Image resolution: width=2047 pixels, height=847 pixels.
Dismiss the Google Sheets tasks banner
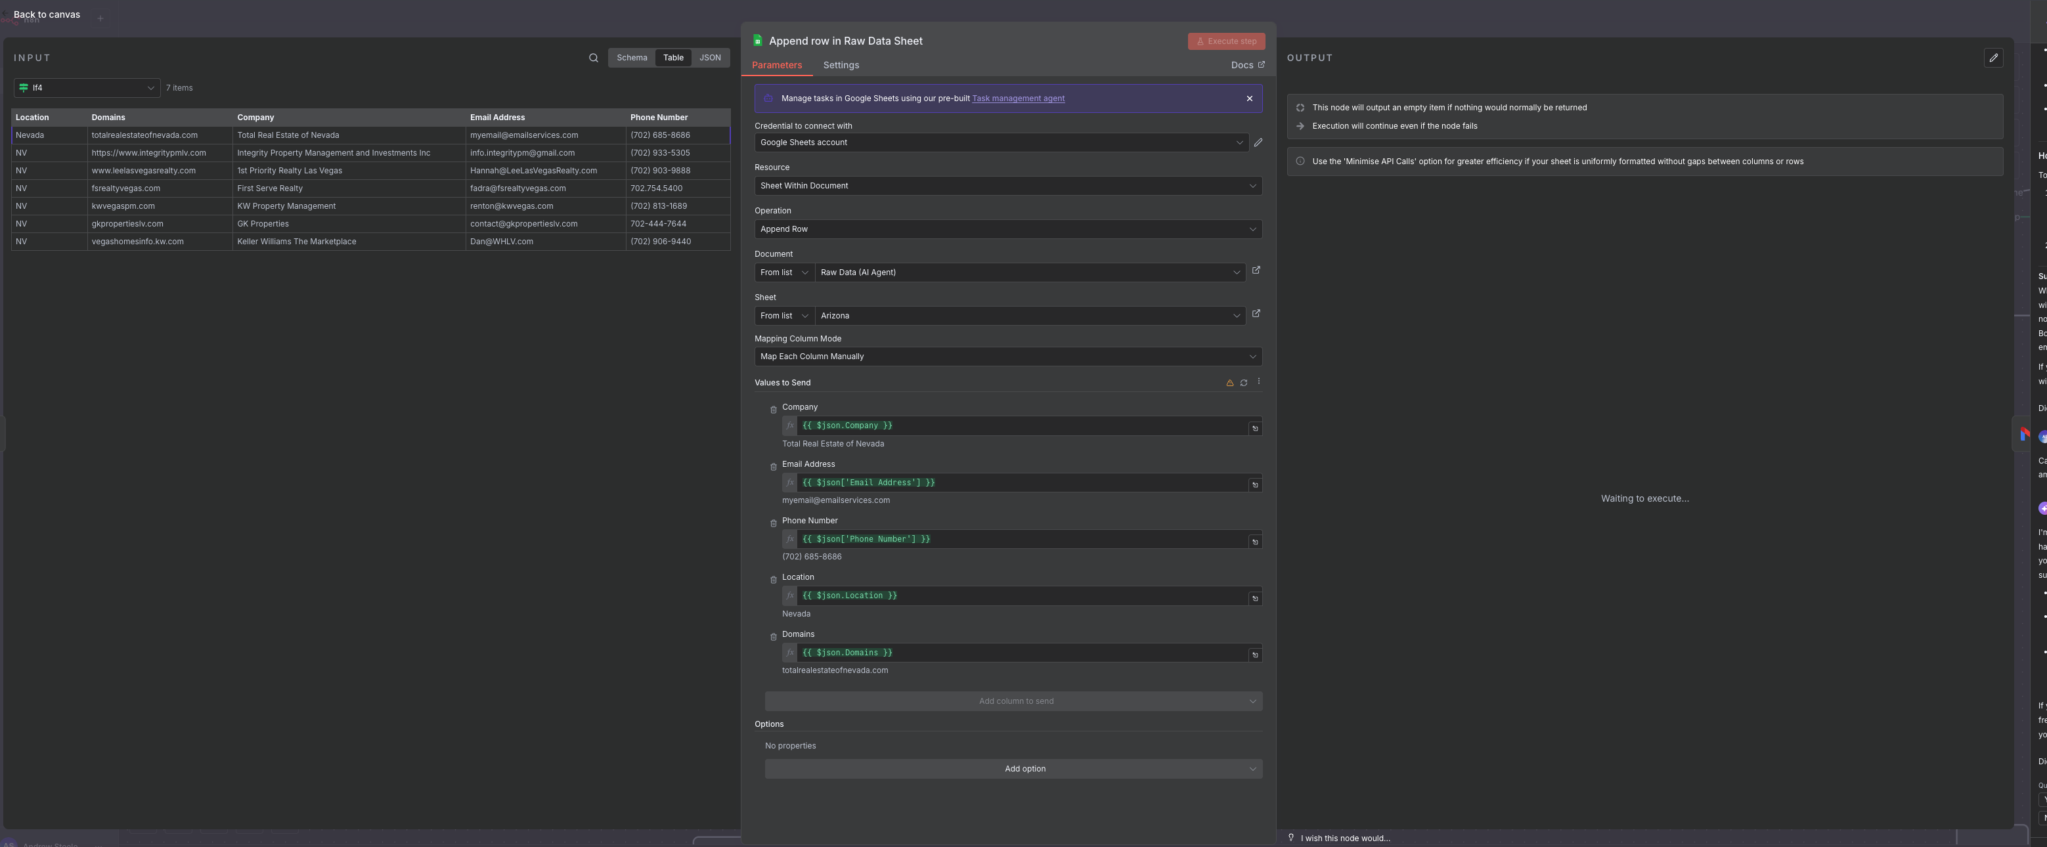[x=1249, y=98]
